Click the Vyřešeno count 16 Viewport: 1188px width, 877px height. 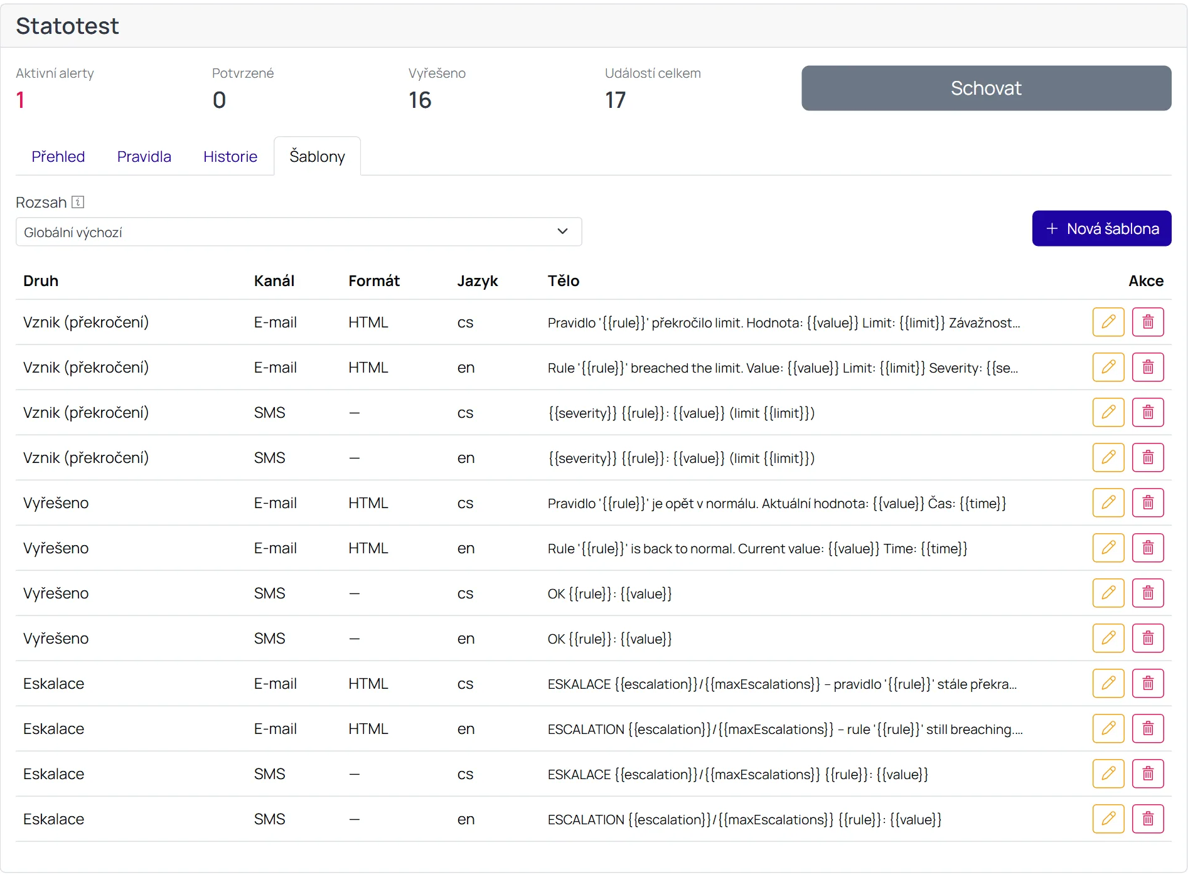click(420, 100)
